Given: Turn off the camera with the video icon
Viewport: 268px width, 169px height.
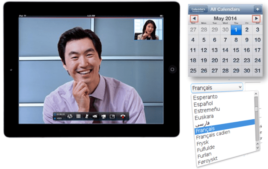Looking at the screenshot, I should [x=95, y=116].
